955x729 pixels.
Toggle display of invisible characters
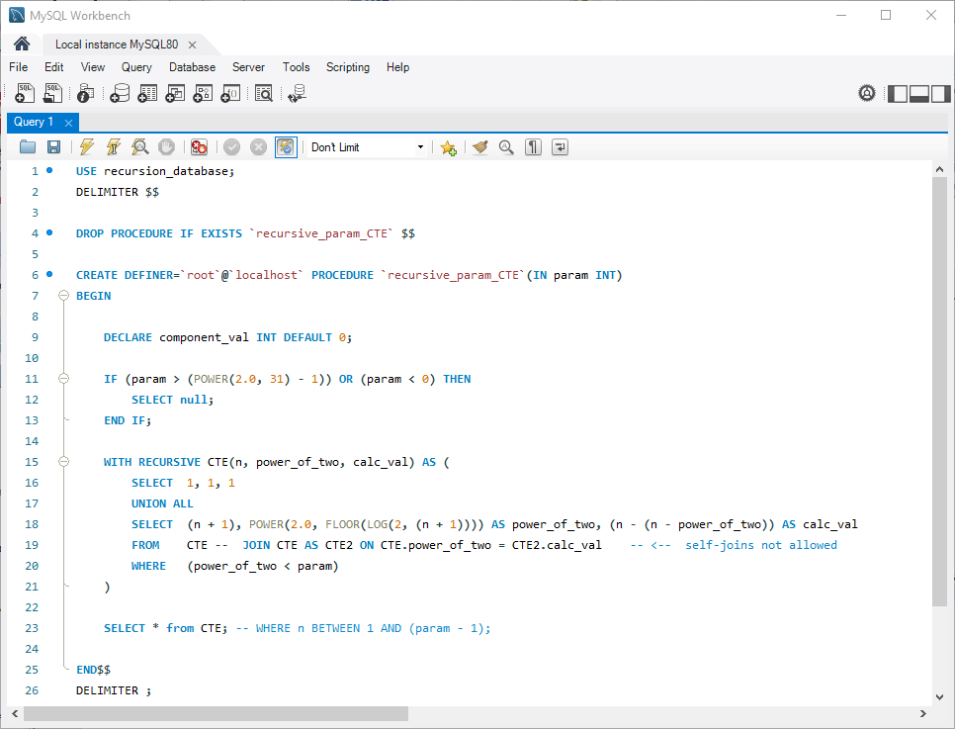531,146
